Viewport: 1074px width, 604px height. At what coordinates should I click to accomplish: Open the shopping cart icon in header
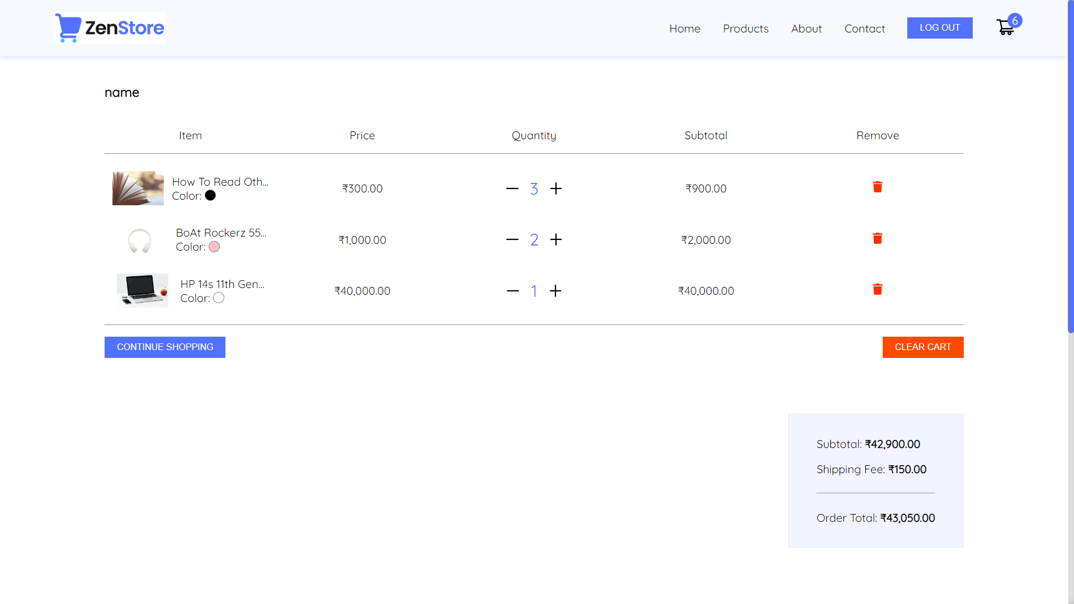coord(1006,27)
